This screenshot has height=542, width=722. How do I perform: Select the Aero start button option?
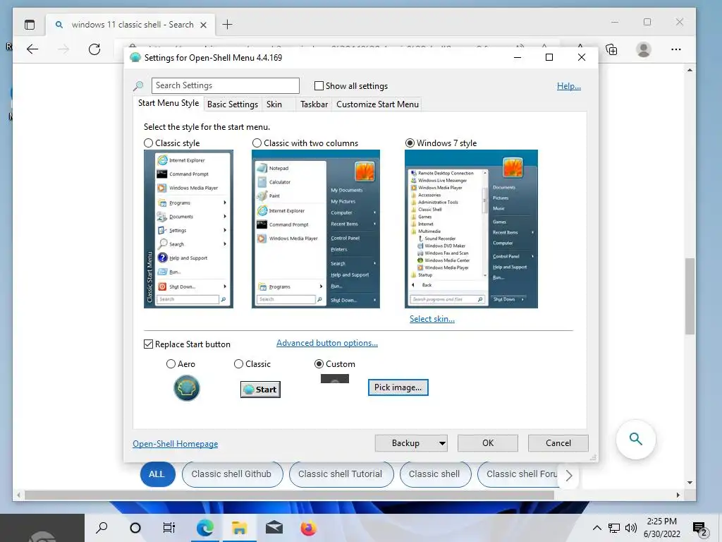[x=171, y=364]
